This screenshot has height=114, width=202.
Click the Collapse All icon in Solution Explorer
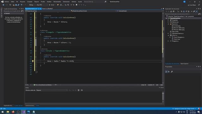186,11
